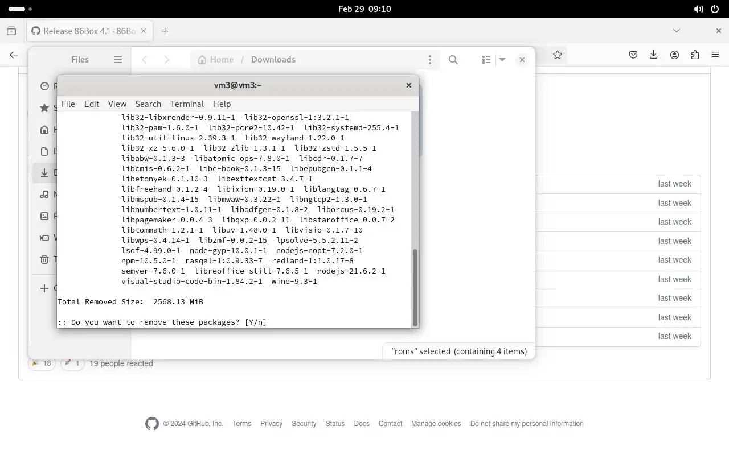The width and height of the screenshot is (729, 455).
Task: Open Trash icon in Files sidebar
Action: (x=44, y=259)
